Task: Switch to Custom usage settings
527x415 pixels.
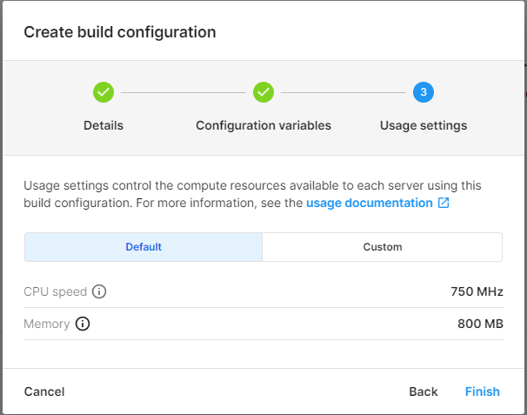Action: click(383, 247)
